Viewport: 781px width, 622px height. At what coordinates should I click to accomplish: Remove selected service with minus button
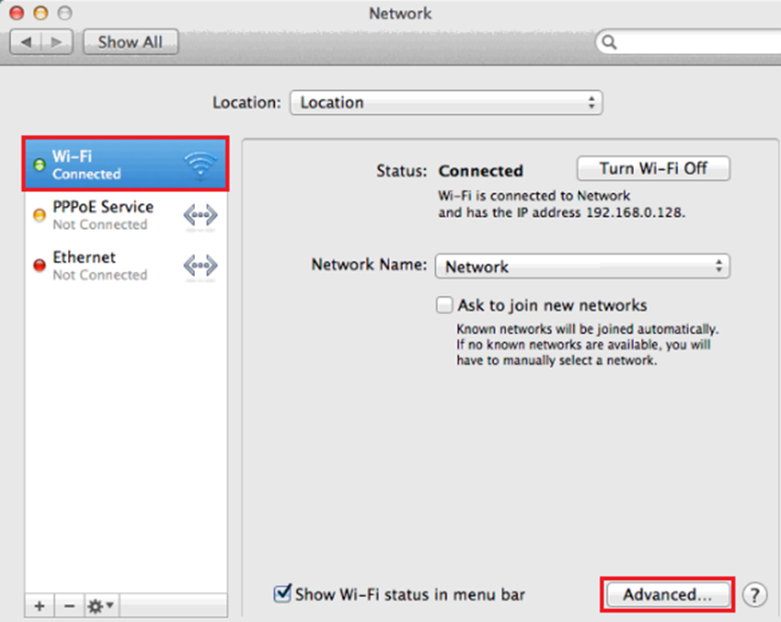[69, 606]
